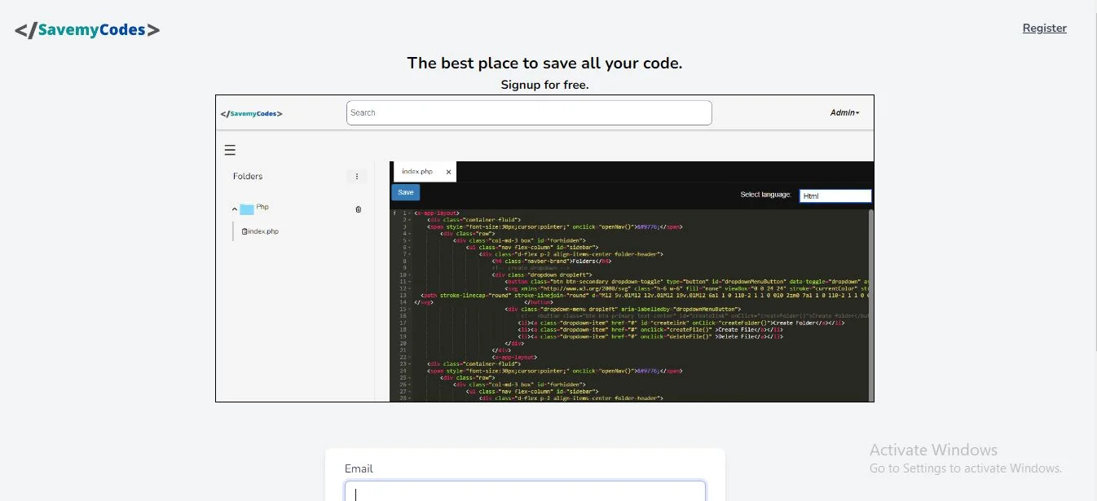Collapse the Php folder chevron
Viewport: 1097px width, 501px height.
[235, 209]
